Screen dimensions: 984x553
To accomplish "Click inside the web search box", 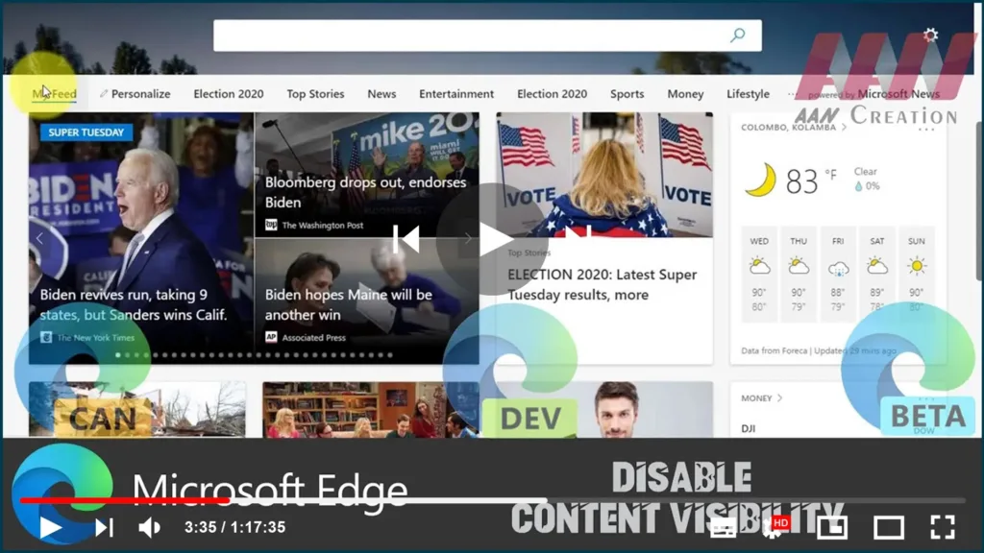I will [471, 36].
